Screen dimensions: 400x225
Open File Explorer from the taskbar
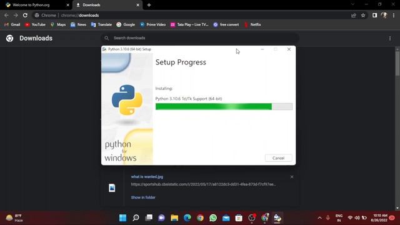(174, 218)
